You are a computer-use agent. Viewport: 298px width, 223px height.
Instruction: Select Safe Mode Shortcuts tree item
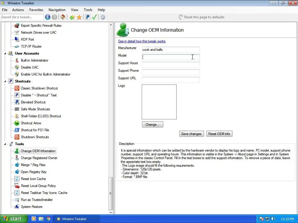[35, 109]
